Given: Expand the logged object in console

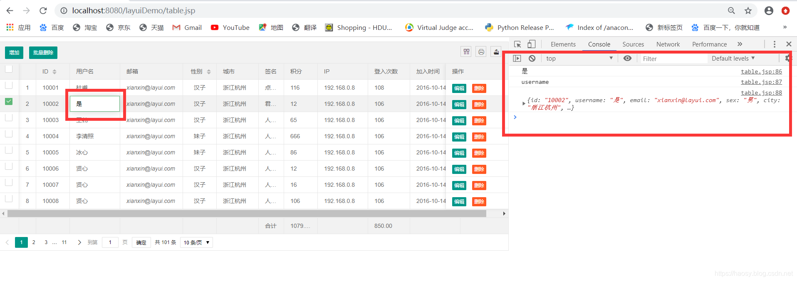Looking at the screenshot, I should click(524, 103).
